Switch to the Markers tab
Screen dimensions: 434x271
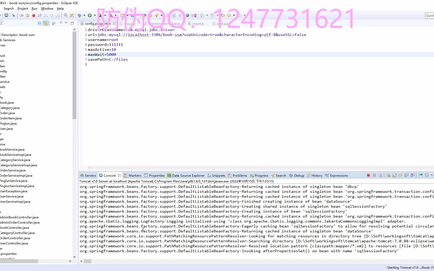(132, 175)
